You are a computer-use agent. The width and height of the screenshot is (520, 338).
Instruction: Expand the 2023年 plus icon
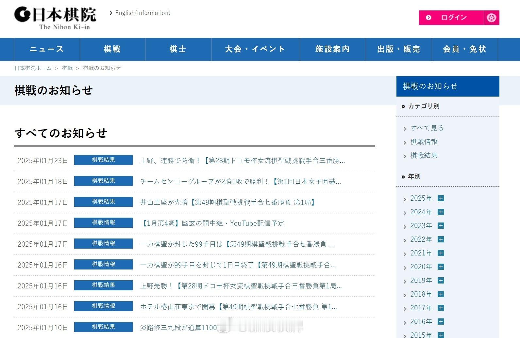pos(441,226)
